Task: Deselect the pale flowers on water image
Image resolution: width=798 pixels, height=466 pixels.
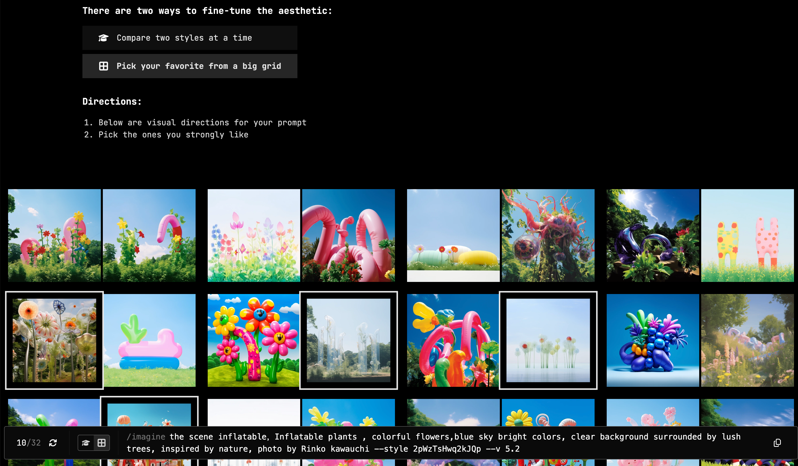Action: [x=548, y=340]
